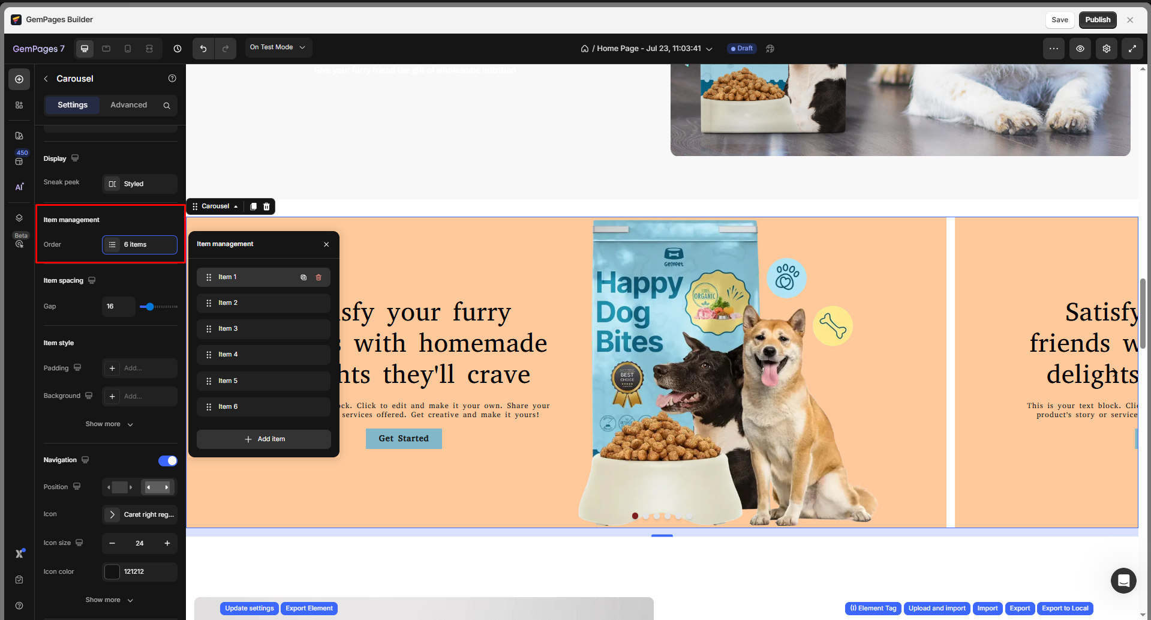Delete the Carousel element on canvas
This screenshot has width=1151, height=620.
click(267, 206)
